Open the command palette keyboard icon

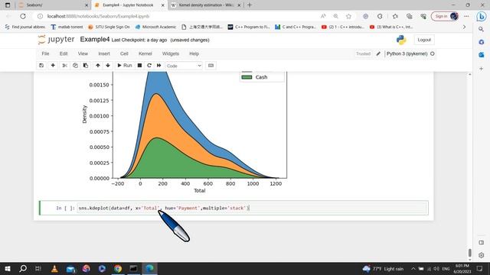coord(211,66)
